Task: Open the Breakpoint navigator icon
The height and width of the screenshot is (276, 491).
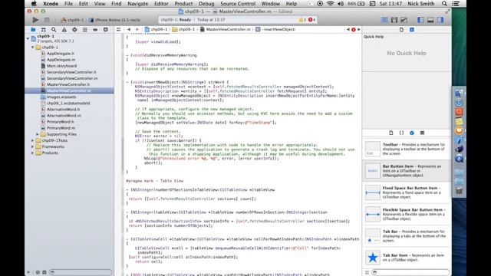Action: 95,29
